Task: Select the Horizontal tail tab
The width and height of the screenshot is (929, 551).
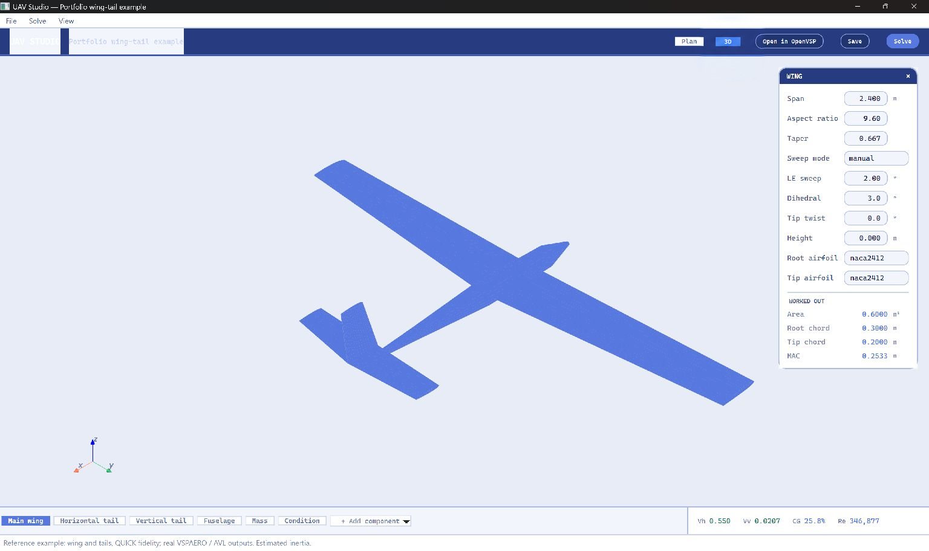Action: pyautogui.click(x=90, y=521)
